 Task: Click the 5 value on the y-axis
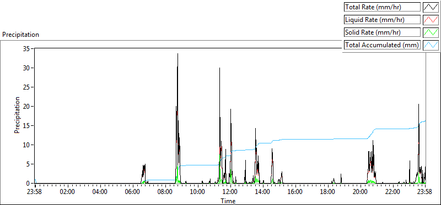click(29, 164)
